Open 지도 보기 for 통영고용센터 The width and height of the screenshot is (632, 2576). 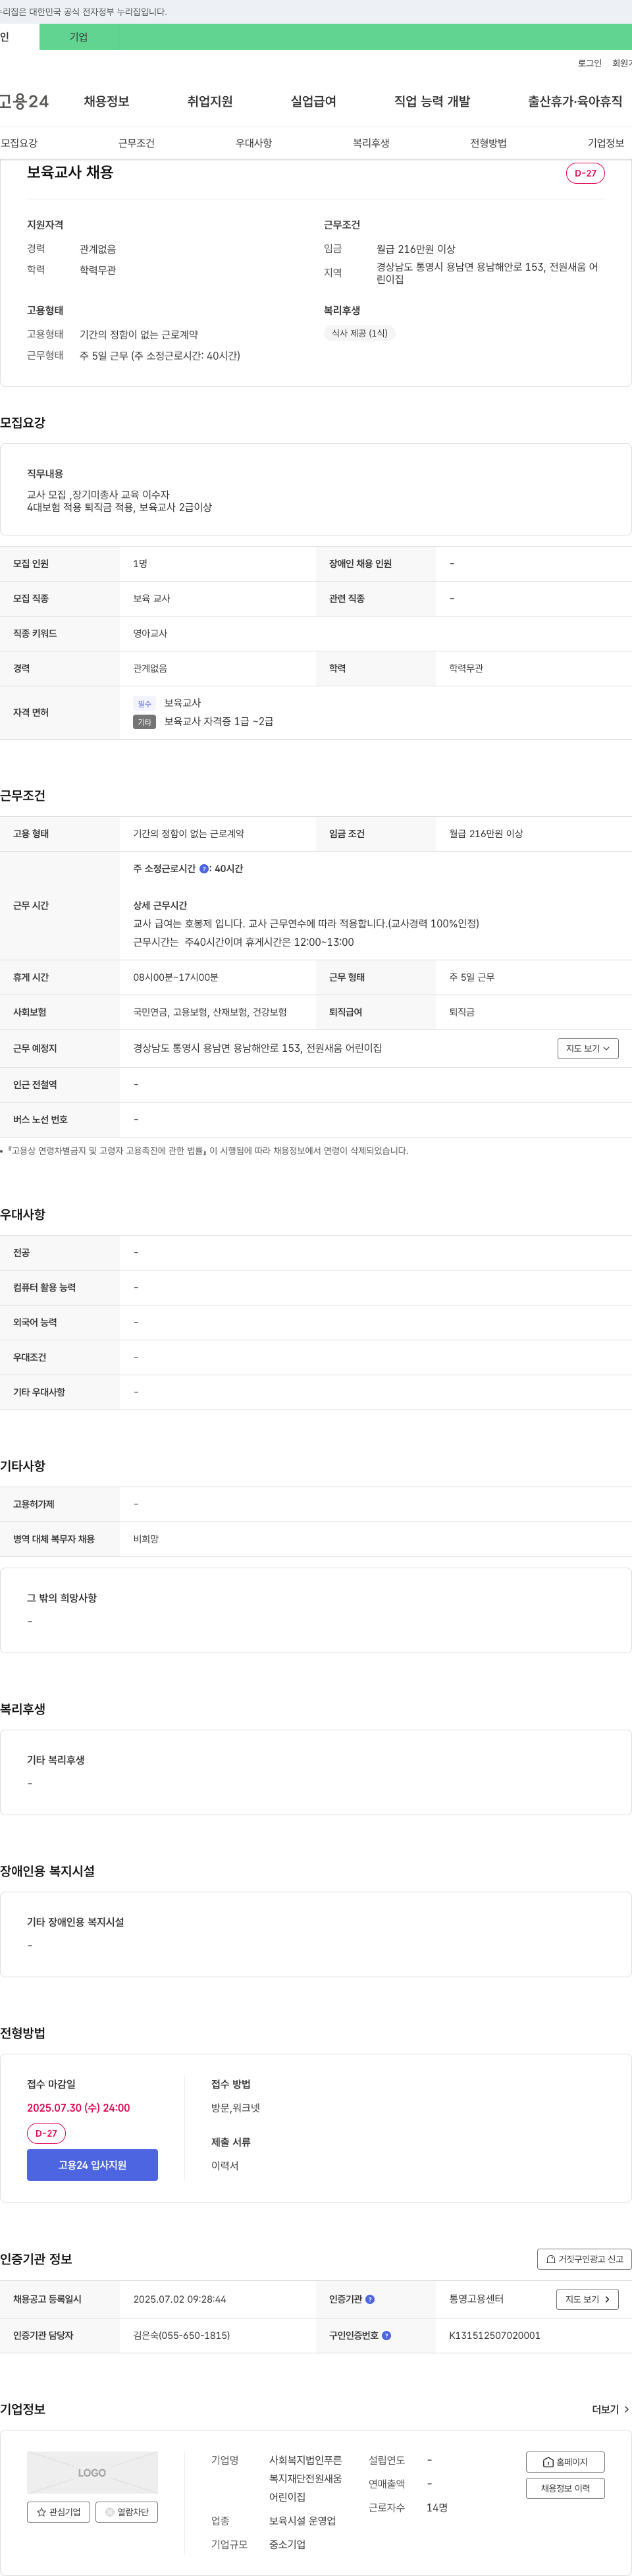pos(587,2299)
